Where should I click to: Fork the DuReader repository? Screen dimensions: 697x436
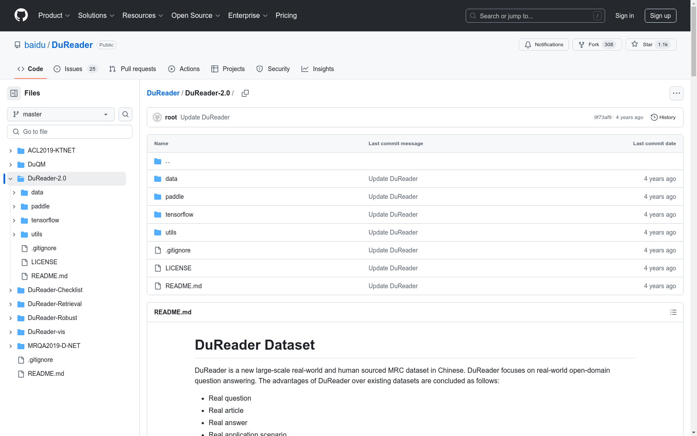[x=597, y=44]
